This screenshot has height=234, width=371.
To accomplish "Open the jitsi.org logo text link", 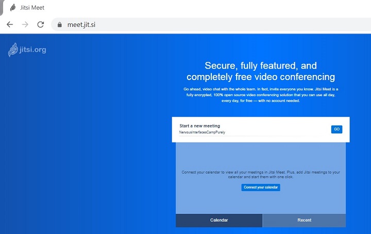I will point(33,50).
